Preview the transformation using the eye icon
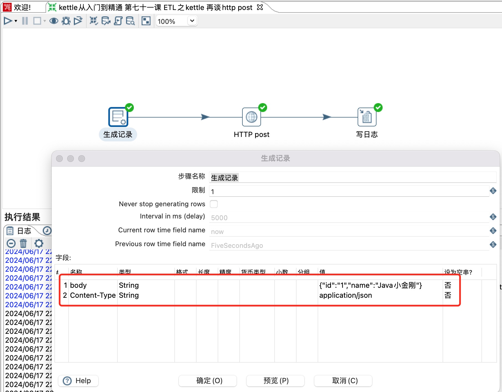 54,21
